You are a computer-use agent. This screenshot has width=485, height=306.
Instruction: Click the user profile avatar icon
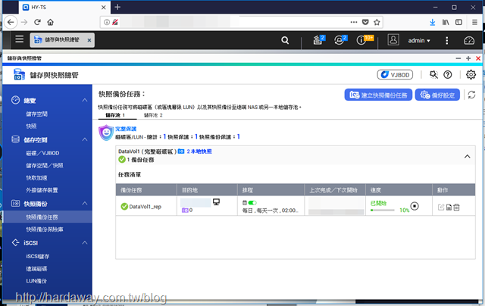click(393, 40)
